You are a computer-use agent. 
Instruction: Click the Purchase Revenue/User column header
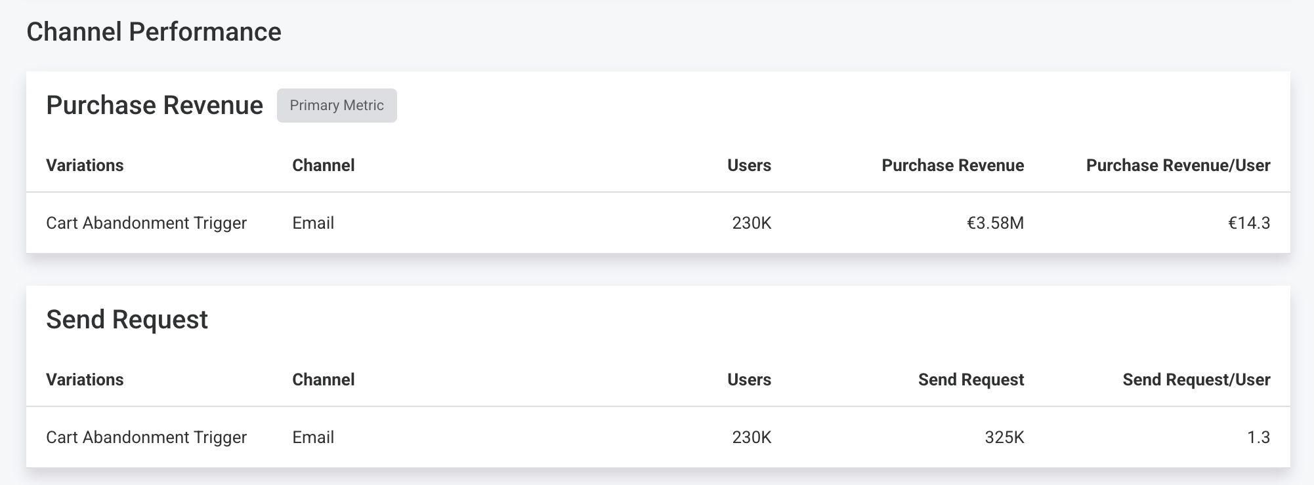[1178, 165]
